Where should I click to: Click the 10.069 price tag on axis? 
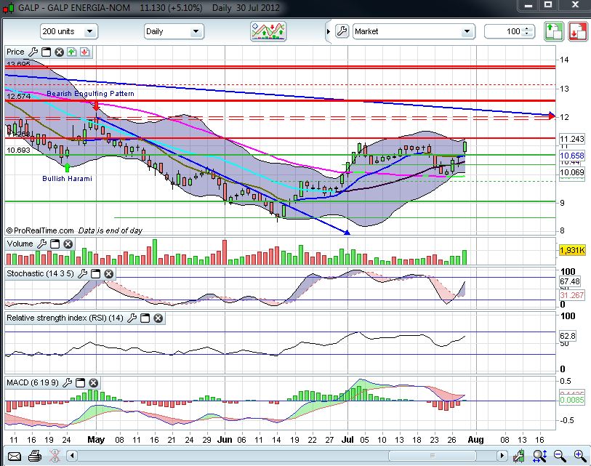[572, 173]
